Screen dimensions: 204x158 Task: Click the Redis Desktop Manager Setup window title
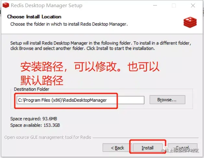[47, 6]
